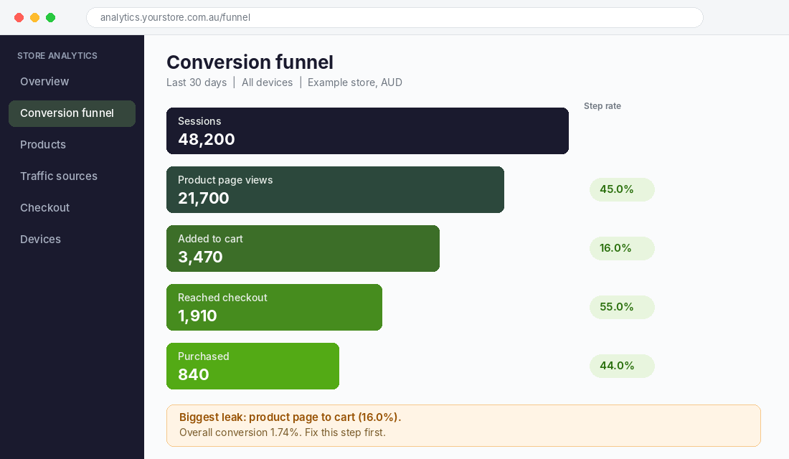This screenshot has width=789, height=459.
Task: Click the 55.0% step rate badge
Action: click(x=622, y=307)
